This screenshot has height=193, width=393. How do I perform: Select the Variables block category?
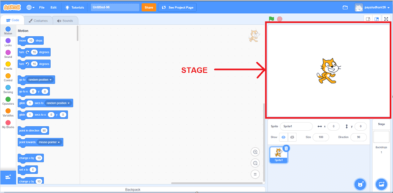point(8,113)
